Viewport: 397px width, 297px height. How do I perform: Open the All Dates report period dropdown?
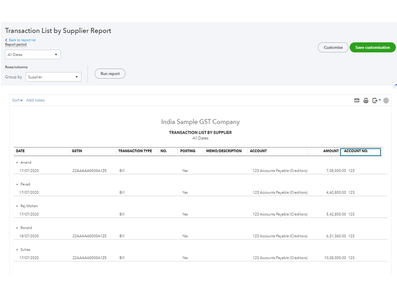coord(33,55)
